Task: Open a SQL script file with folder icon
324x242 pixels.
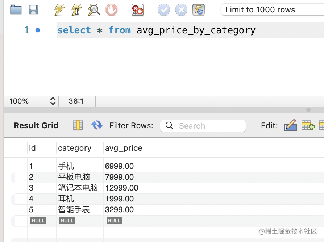Action: tap(16, 10)
